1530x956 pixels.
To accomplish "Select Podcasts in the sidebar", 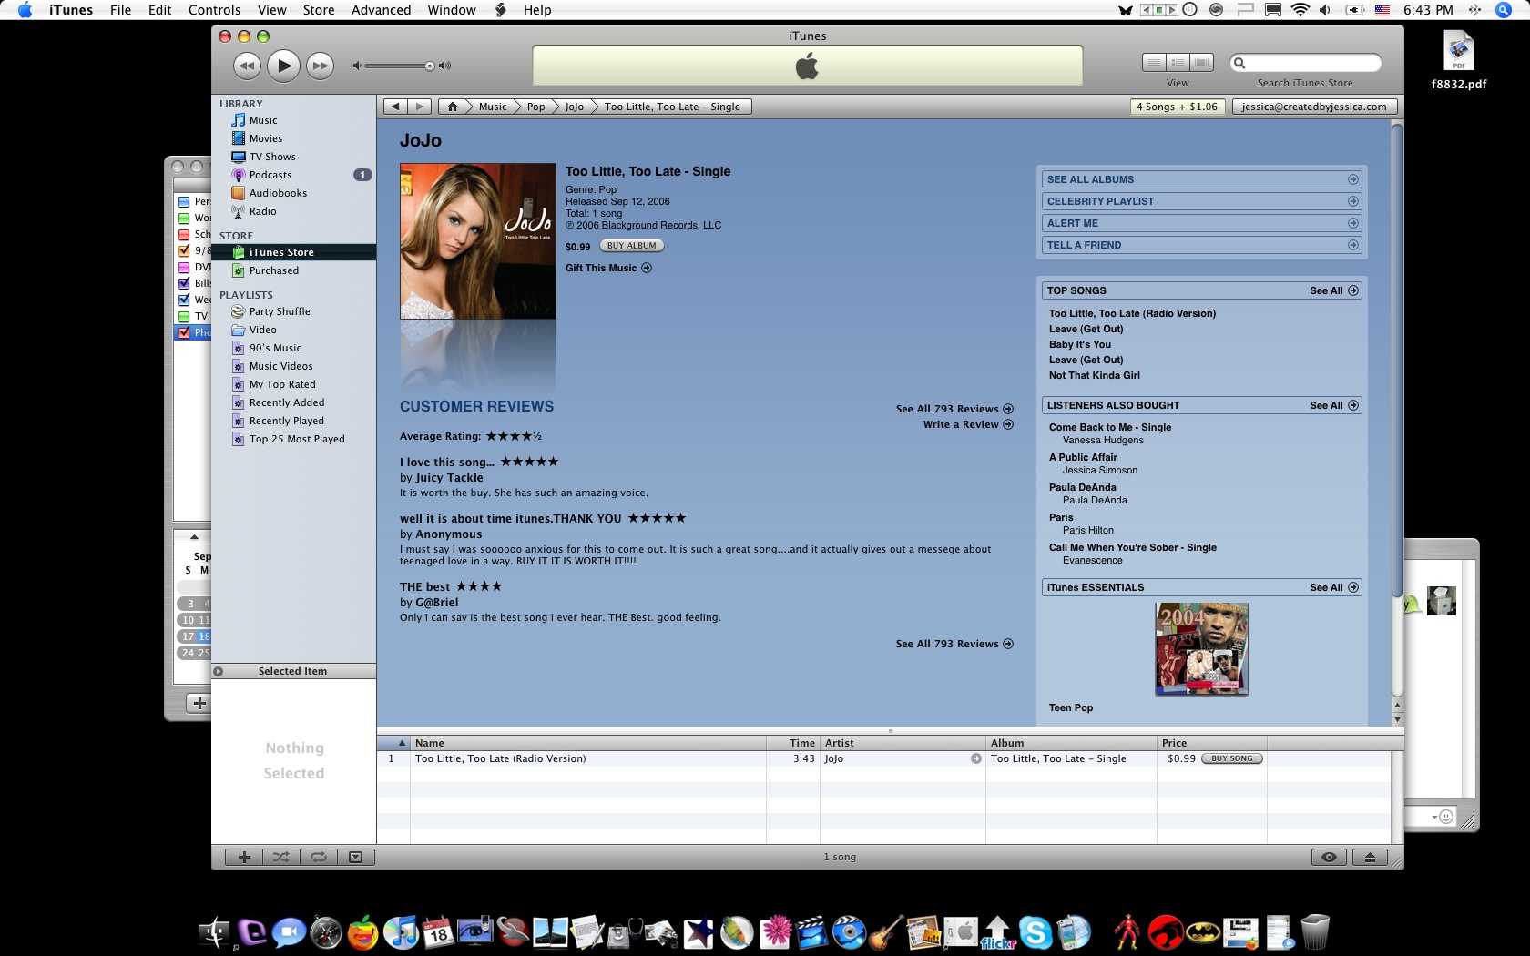I will pos(270,175).
